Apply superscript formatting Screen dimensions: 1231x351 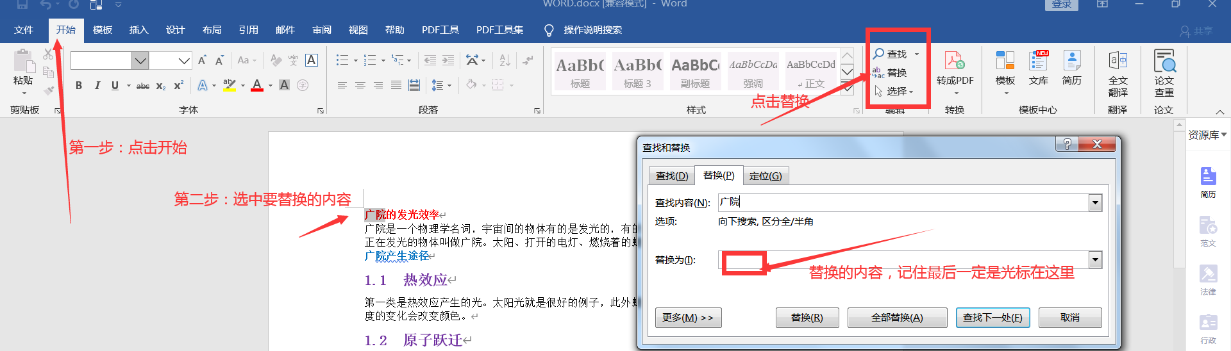click(179, 85)
